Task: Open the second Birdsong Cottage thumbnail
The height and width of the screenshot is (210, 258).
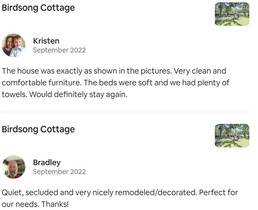Action: coord(232,136)
